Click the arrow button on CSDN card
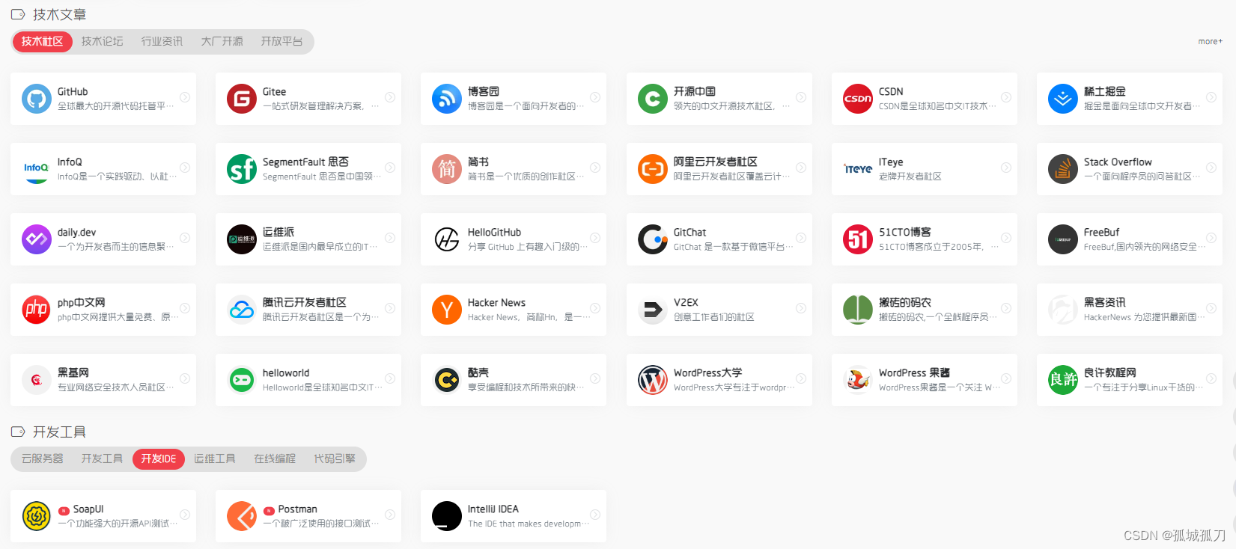The height and width of the screenshot is (549, 1236). (x=1006, y=97)
